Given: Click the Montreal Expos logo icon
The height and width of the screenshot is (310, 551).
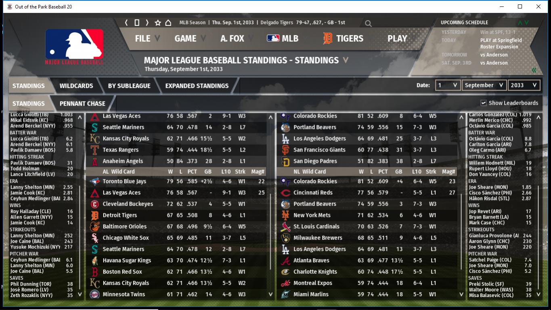Looking at the screenshot, I should [x=285, y=283].
